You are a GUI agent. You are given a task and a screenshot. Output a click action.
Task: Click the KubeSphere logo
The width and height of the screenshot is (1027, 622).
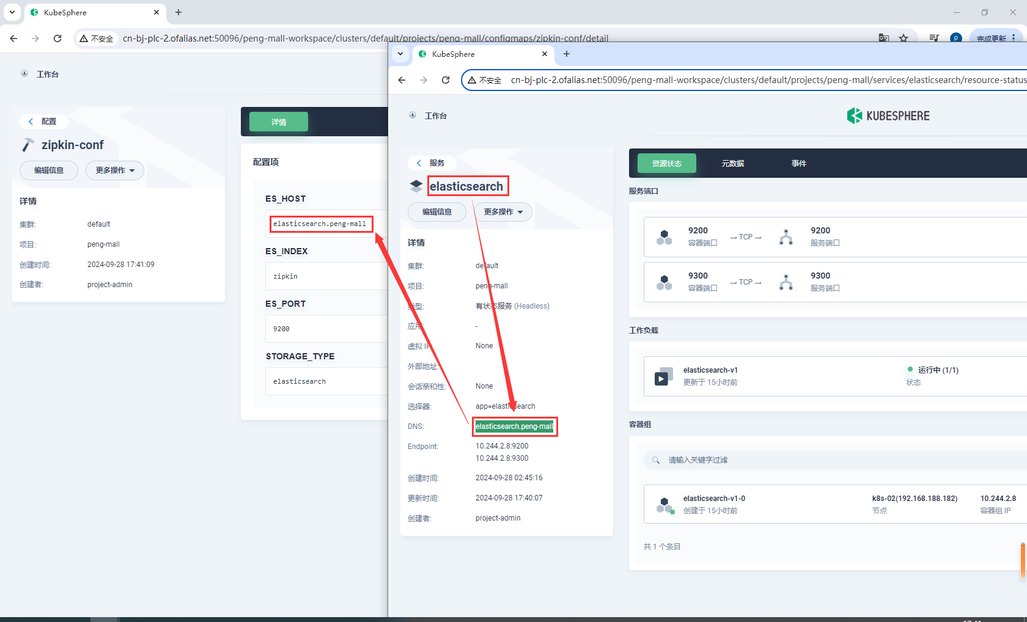click(888, 115)
